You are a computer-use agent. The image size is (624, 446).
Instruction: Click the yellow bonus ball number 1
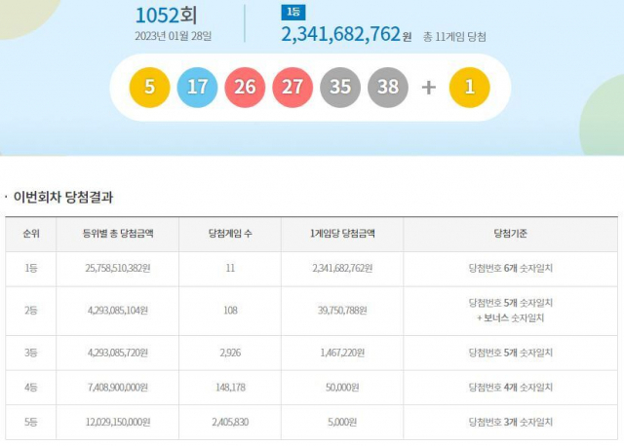tap(469, 88)
